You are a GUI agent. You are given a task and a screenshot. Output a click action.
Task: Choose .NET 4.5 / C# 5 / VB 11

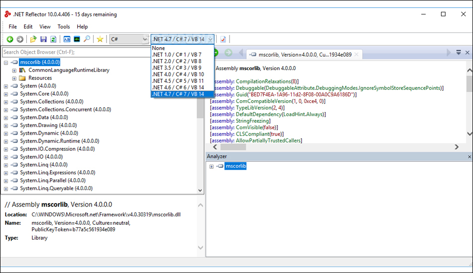coord(183,81)
